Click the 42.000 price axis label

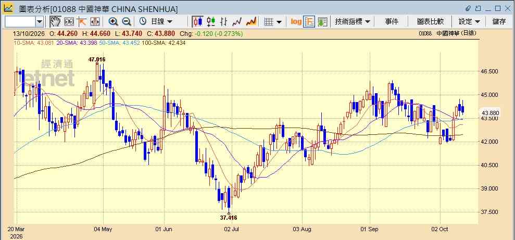pos(489,142)
